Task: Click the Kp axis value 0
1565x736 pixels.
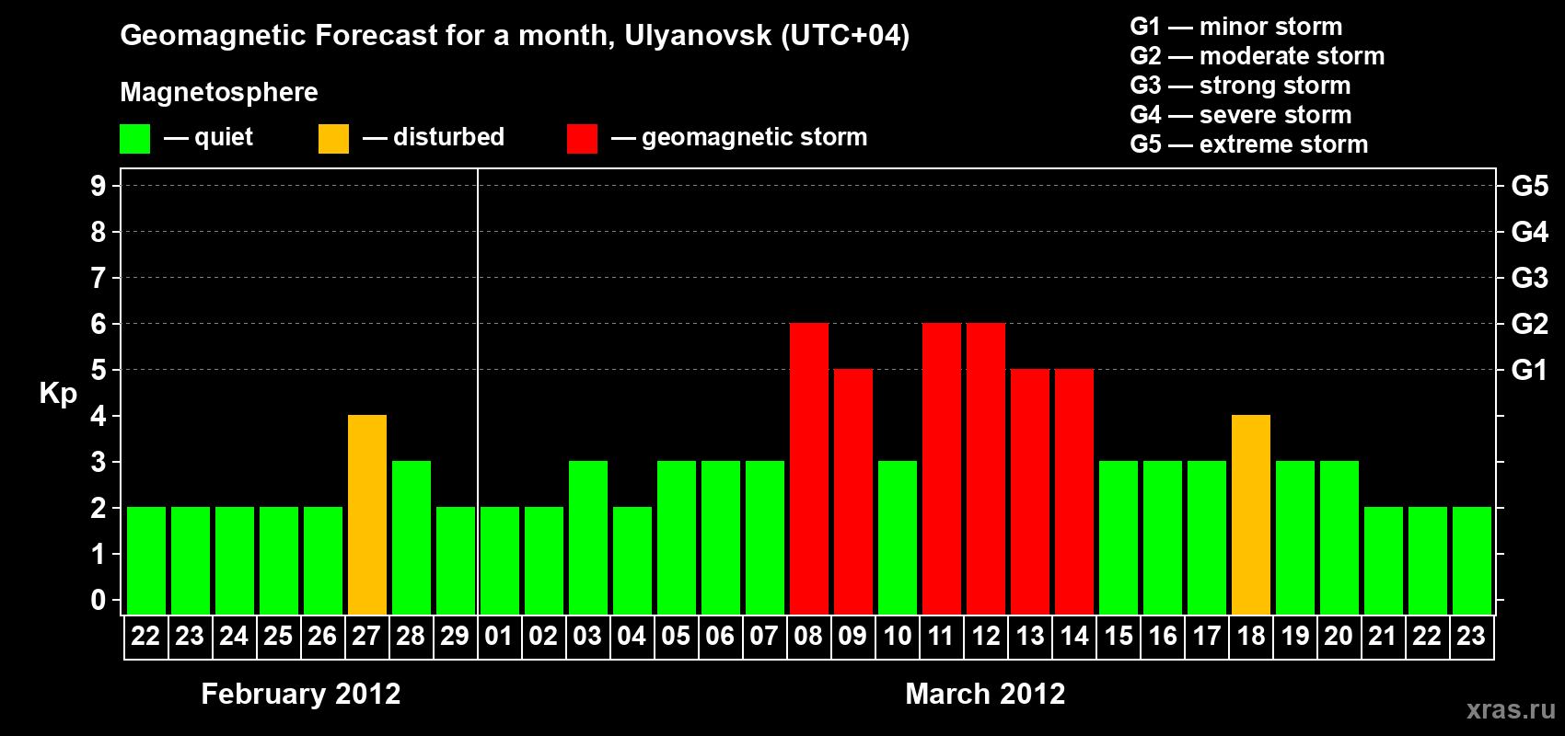Action: coord(99,600)
